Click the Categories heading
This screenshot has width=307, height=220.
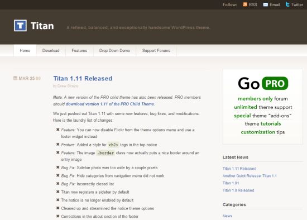point(234,204)
